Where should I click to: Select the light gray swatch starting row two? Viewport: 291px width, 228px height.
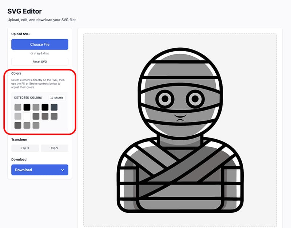(18, 116)
